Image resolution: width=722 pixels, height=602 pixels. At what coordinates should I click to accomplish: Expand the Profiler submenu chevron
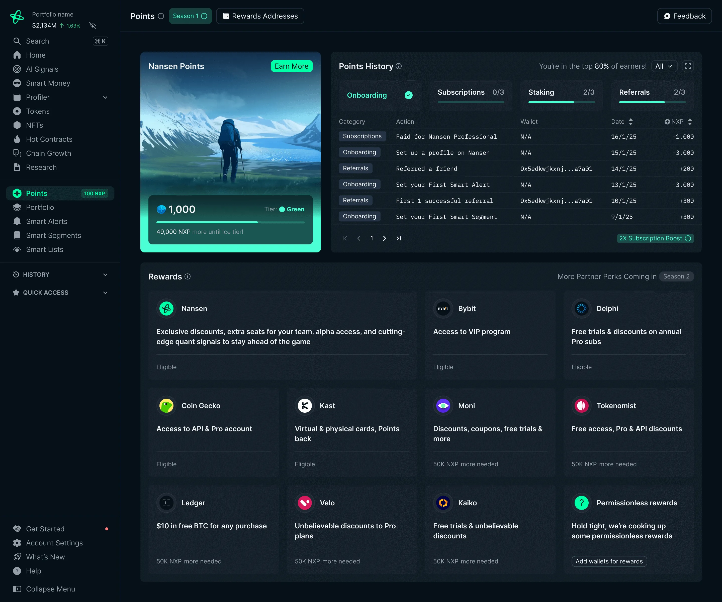tap(105, 97)
